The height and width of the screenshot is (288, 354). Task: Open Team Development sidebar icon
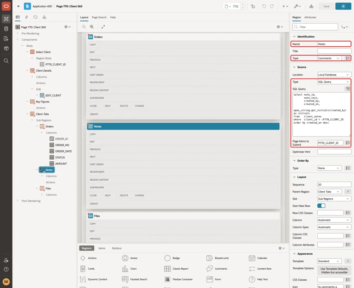[6, 38]
